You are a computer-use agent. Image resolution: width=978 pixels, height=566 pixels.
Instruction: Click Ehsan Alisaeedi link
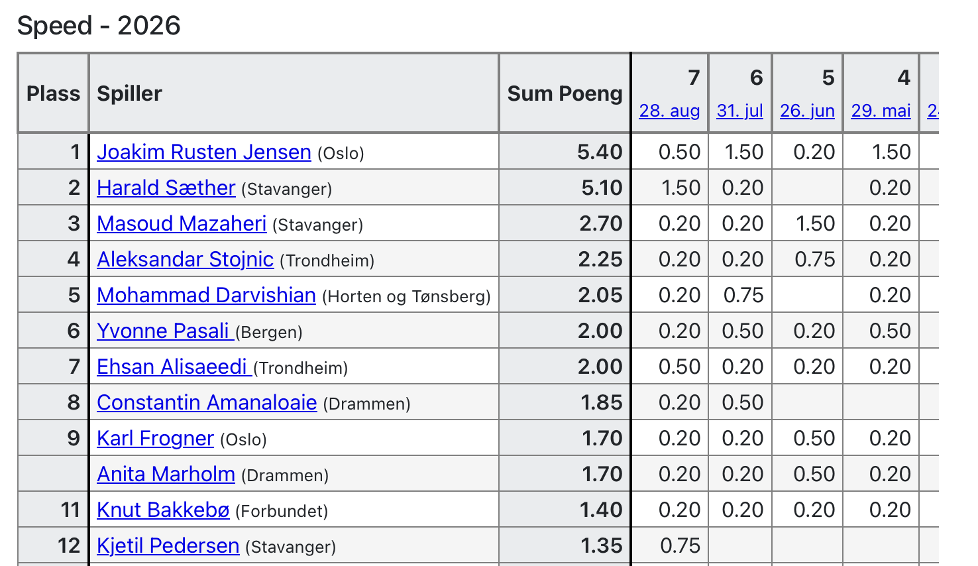[x=174, y=367]
